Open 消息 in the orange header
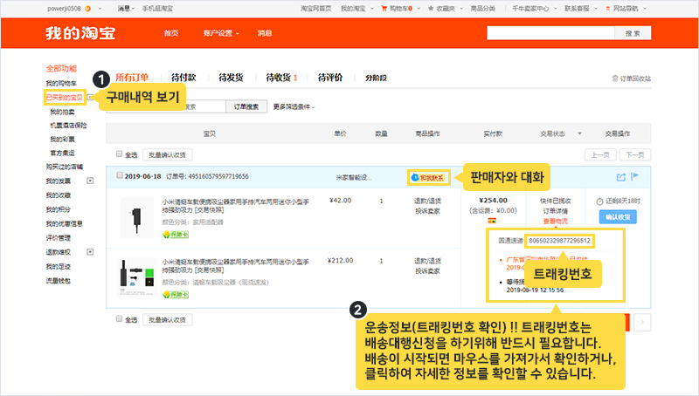The image size is (699, 396). click(x=265, y=33)
